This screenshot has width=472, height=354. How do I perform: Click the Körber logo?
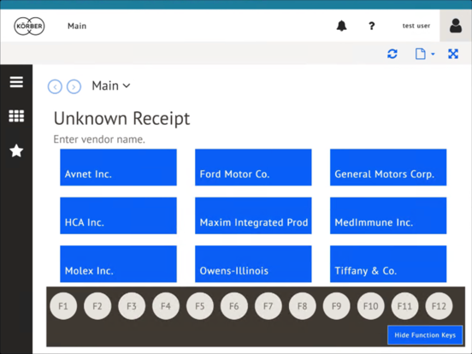coord(29,26)
